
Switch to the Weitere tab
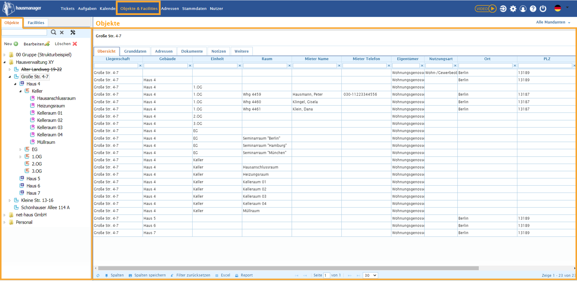pos(242,51)
